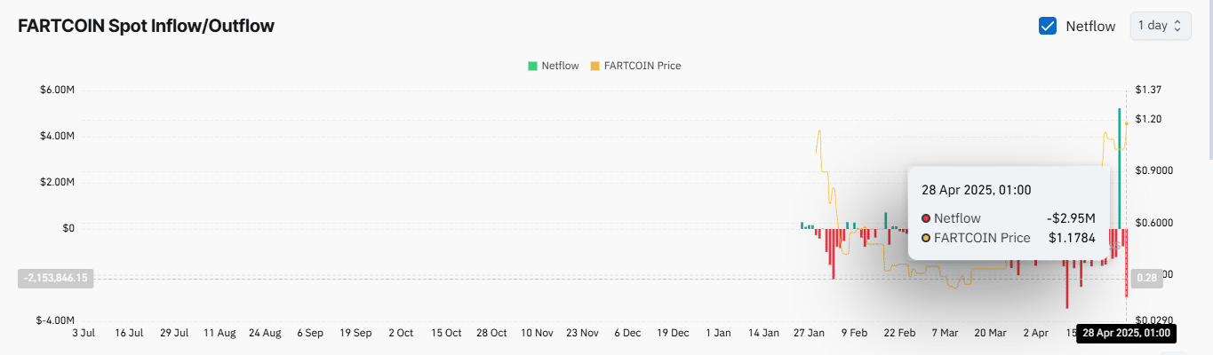Screen dimensions: 1213x355
Task: Click the 1 Jan date on x-axis
Action: [x=717, y=334]
